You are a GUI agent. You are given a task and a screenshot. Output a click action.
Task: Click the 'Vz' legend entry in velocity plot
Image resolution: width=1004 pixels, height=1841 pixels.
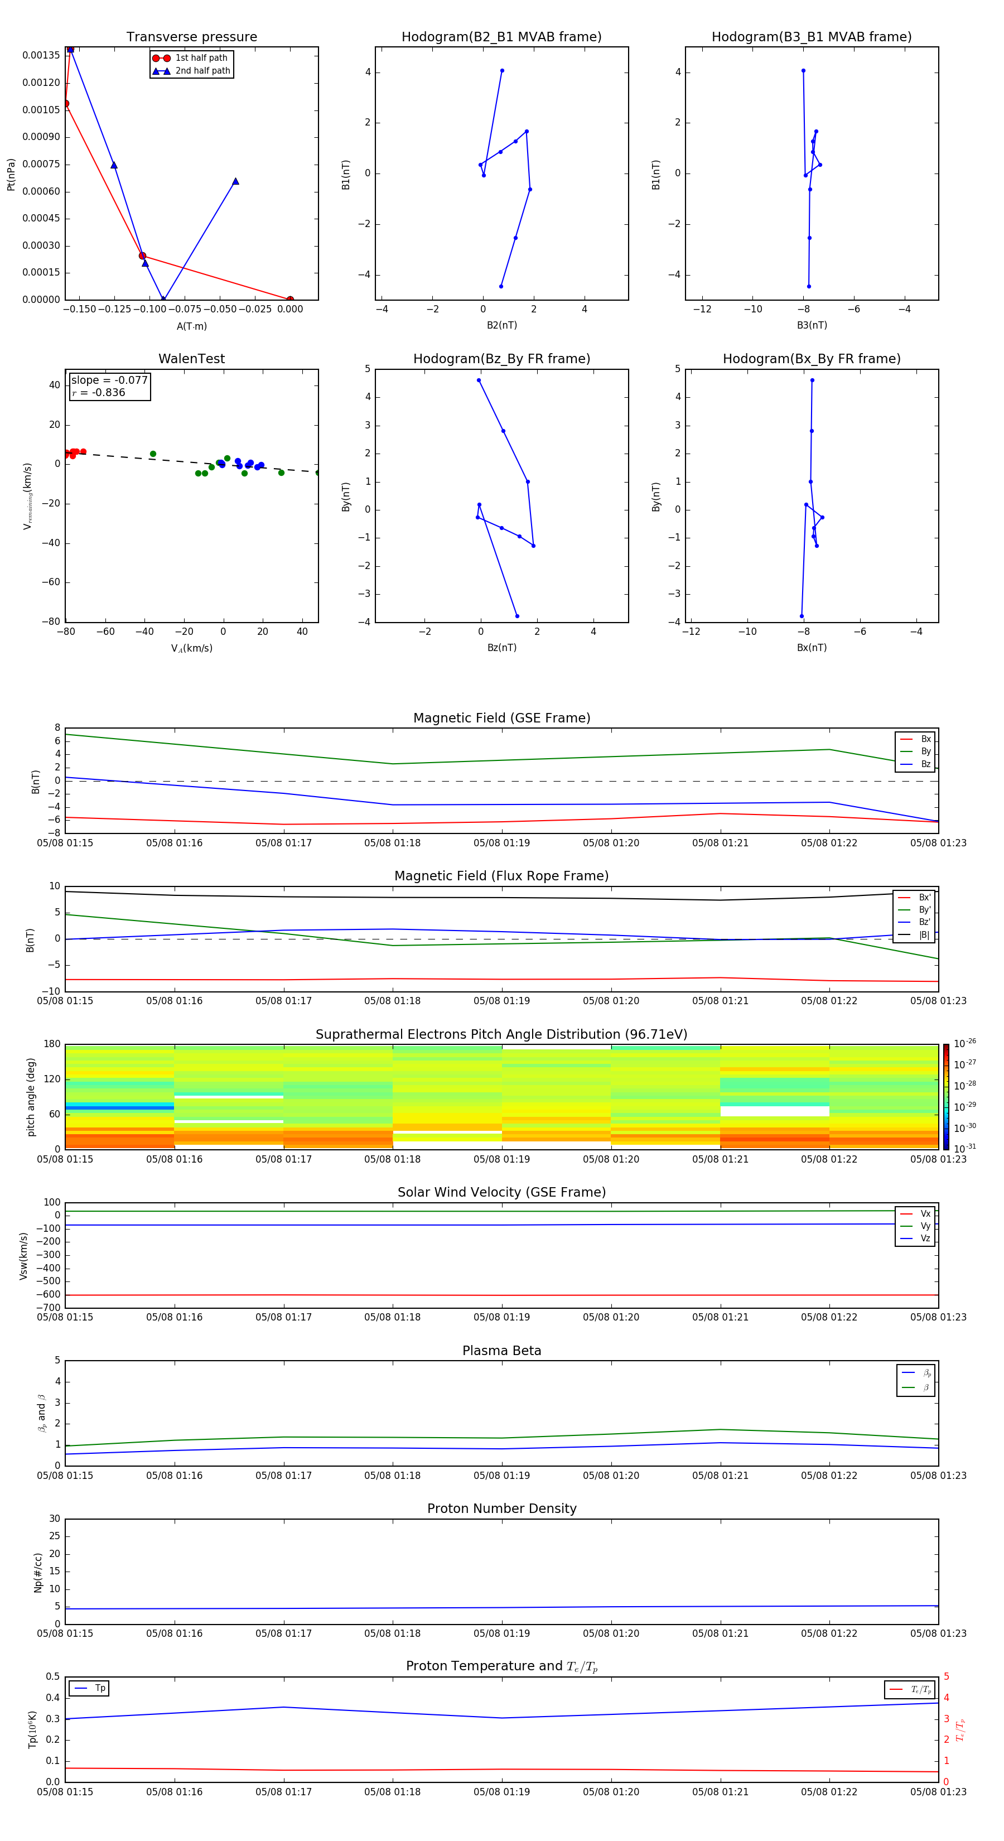[x=915, y=1238]
